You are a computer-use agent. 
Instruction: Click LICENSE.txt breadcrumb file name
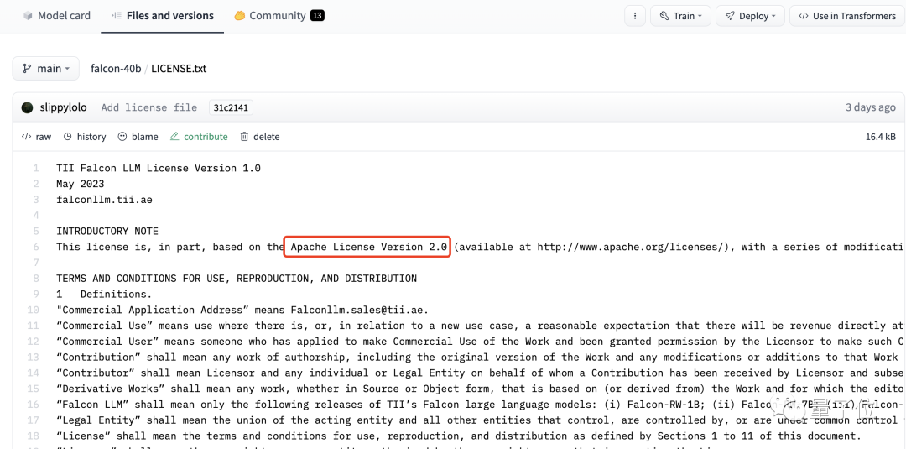pos(179,68)
